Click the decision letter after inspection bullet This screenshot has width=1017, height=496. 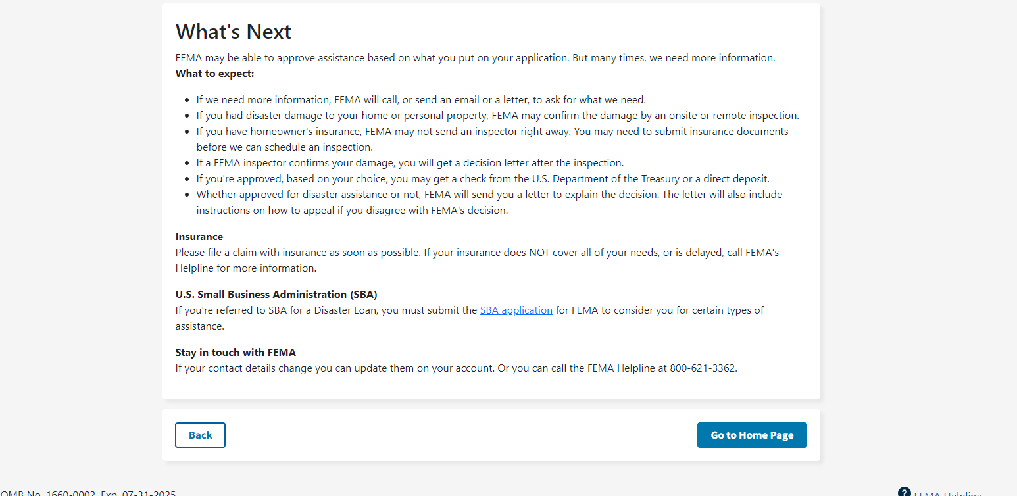click(x=410, y=162)
